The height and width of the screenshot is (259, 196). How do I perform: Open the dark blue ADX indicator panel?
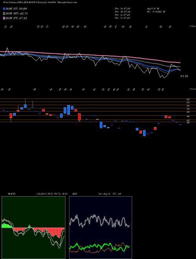[x=100, y=228]
